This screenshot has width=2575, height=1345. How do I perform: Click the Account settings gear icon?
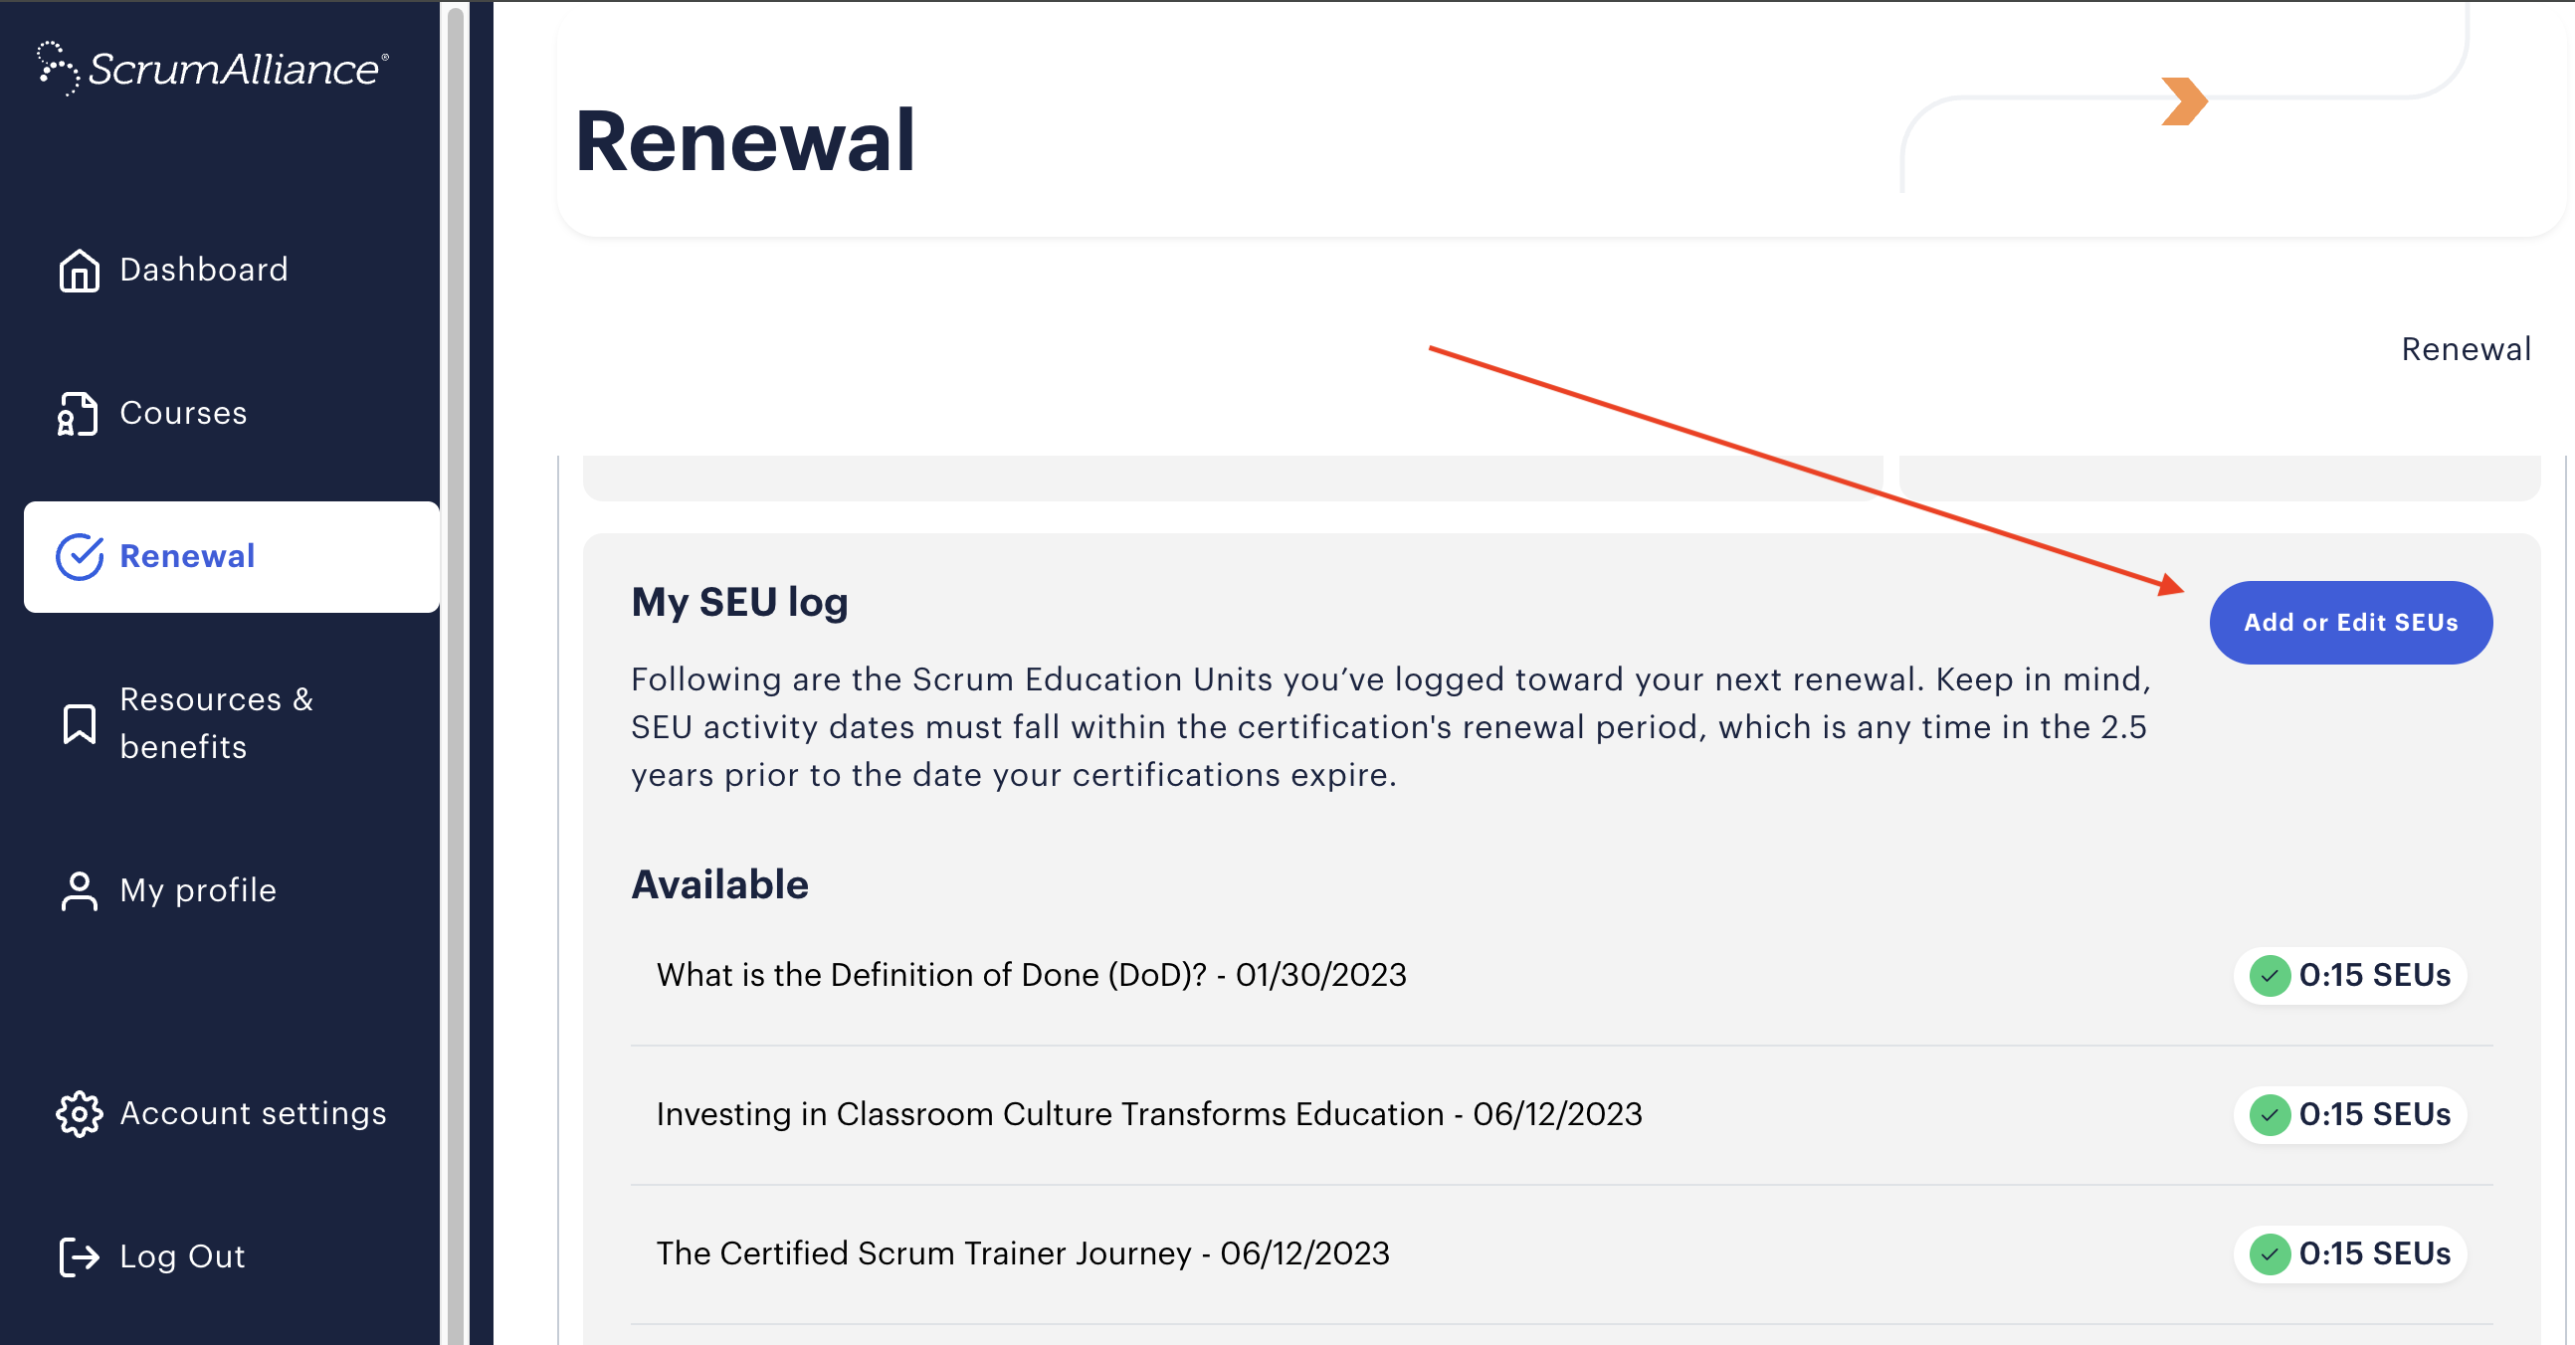point(79,1113)
